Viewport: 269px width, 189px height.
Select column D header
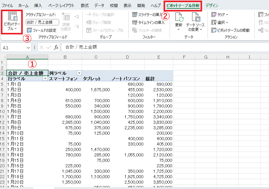click(x=128, y=57)
